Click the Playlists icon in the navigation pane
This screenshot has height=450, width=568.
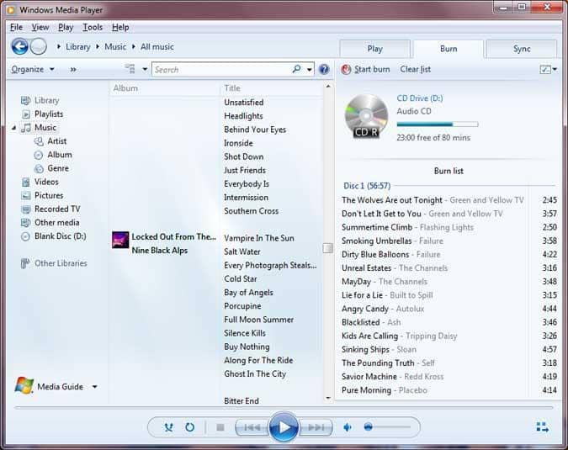pos(26,114)
